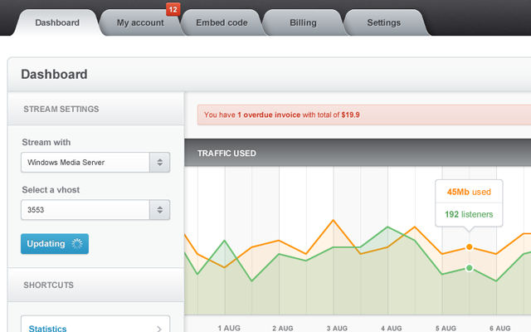Select the orange data point on chart
This screenshot has width=531, height=332.
point(470,247)
